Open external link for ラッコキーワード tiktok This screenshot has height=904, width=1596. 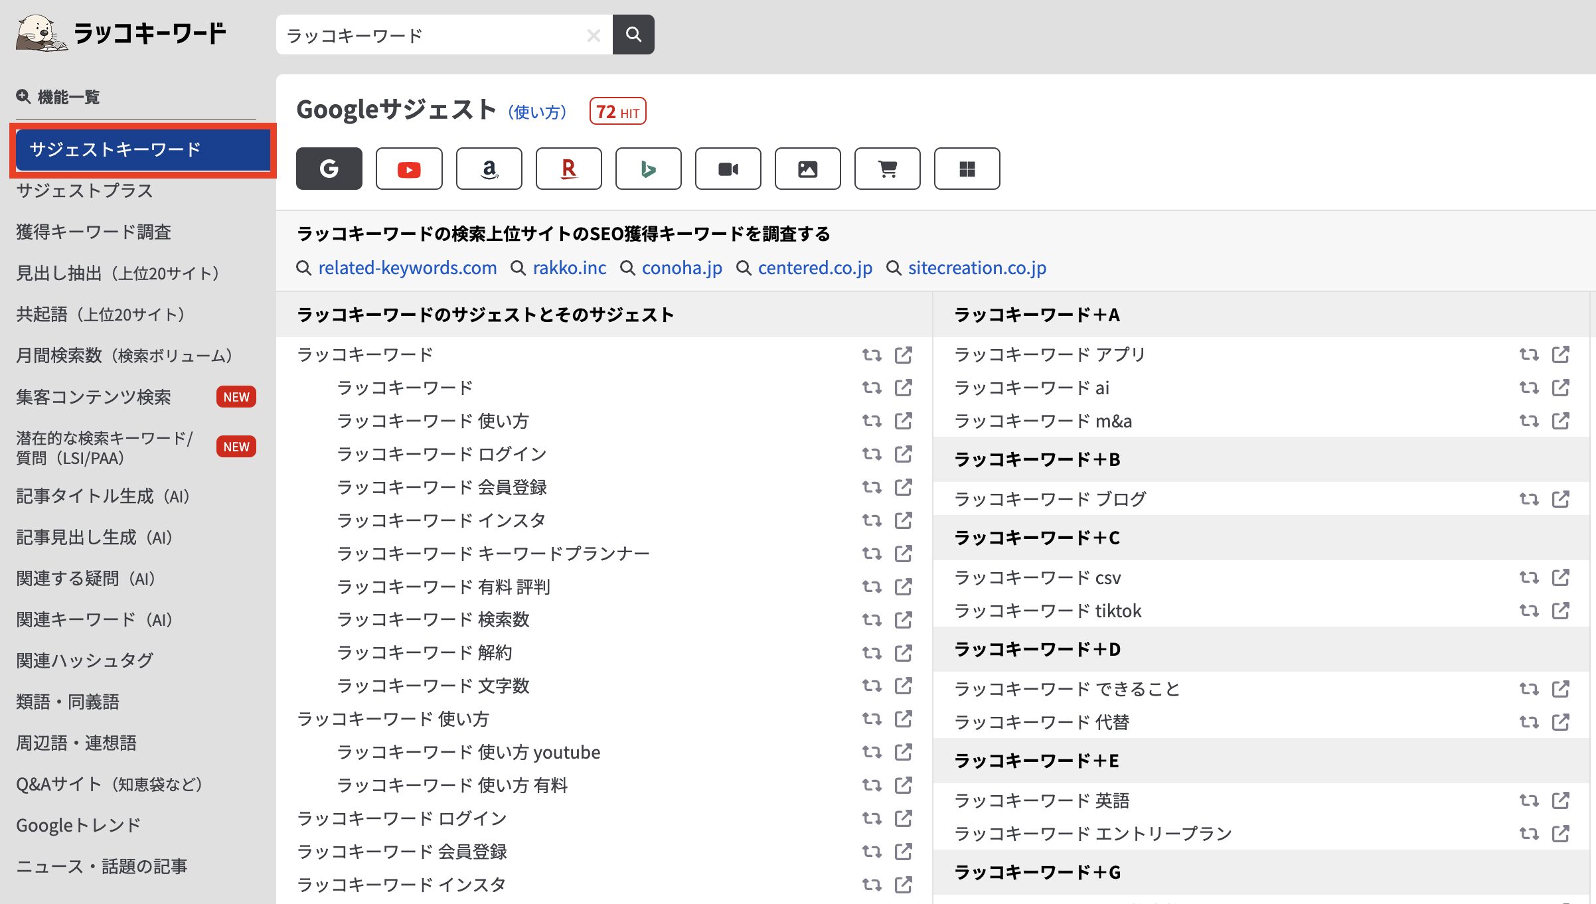[1561, 611]
